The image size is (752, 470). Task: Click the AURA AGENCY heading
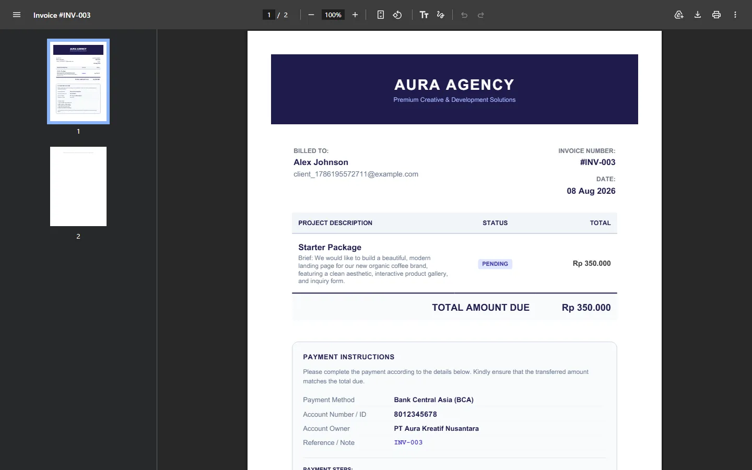[x=454, y=85]
